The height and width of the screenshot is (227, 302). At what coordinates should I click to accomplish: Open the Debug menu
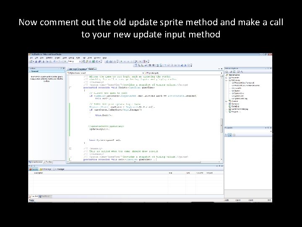pyautogui.click(x=71, y=58)
